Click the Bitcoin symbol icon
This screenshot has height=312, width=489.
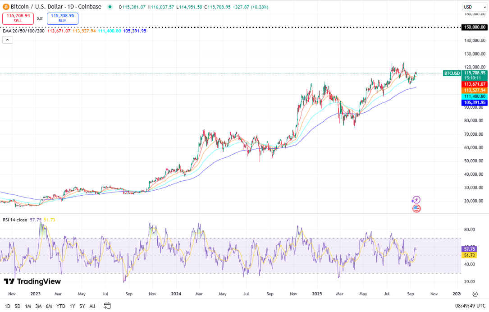[5, 7]
